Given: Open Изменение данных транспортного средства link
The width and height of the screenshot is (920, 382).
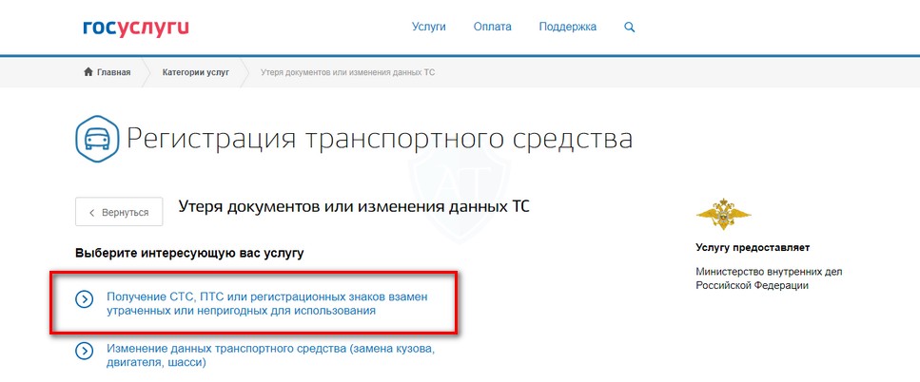Looking at the screenshot, I should pos(270,355).
